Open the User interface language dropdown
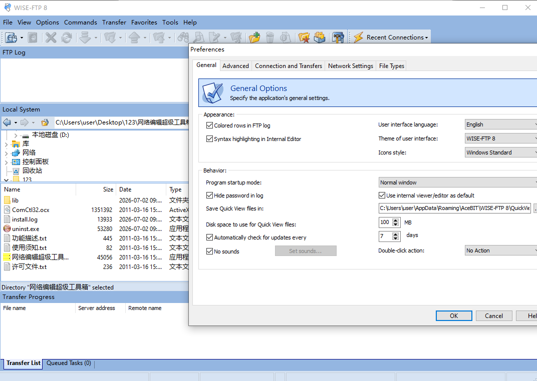 [x=501, y=124]
